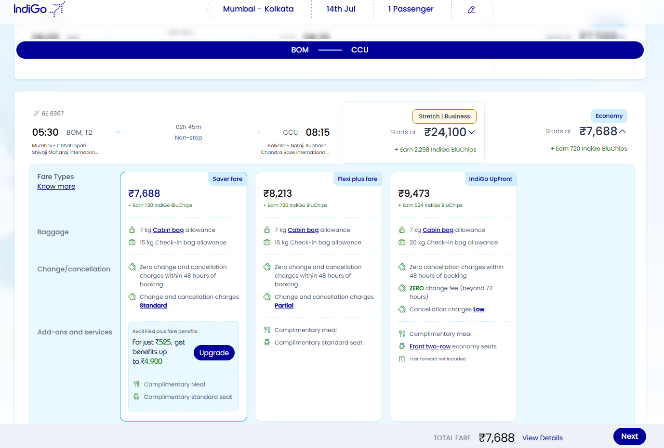Open Cabin bag link in IndiGo UpFront

pos(438,230)
